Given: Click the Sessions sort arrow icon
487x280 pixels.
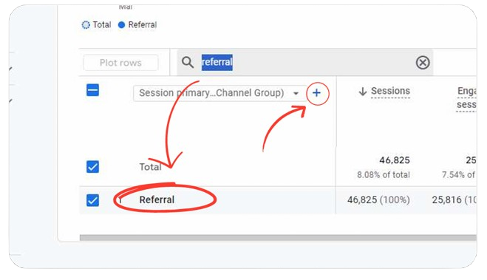Looking at the screenshot, I should 362,92.
